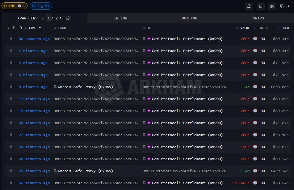Switch to the INFLOW tab
294x190 pixels.
pos(120,18)
